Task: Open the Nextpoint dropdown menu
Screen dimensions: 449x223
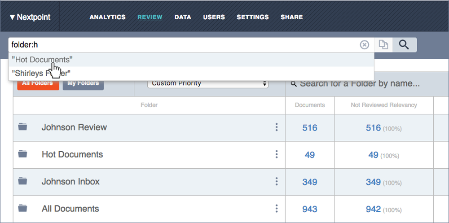Action: point(30,17)
